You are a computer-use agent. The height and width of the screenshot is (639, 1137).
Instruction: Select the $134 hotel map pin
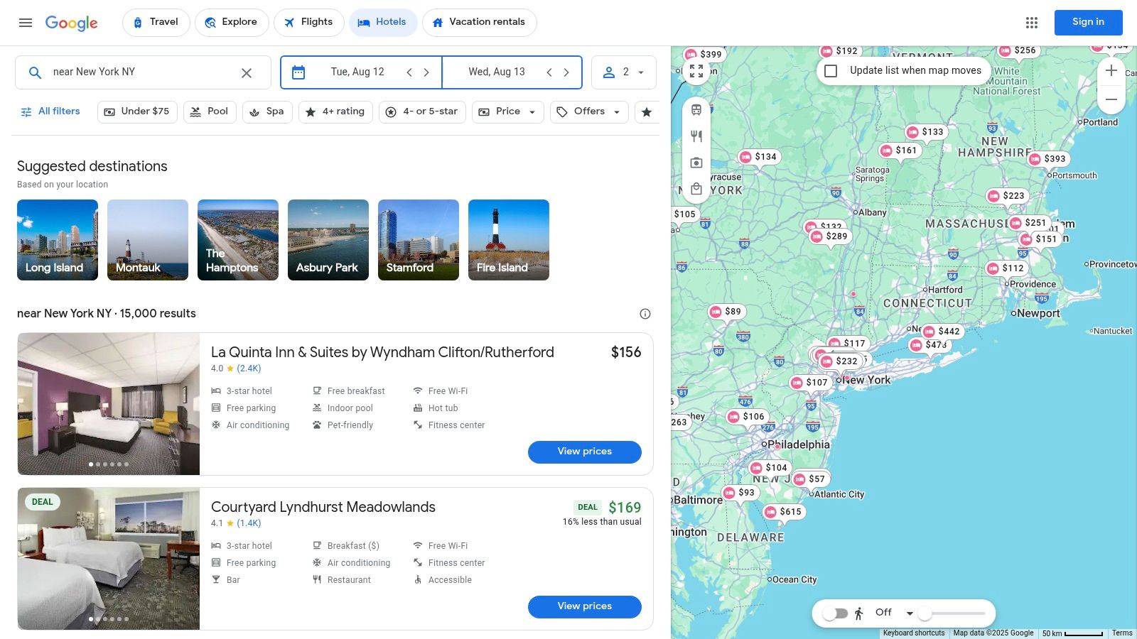point(758,157)
